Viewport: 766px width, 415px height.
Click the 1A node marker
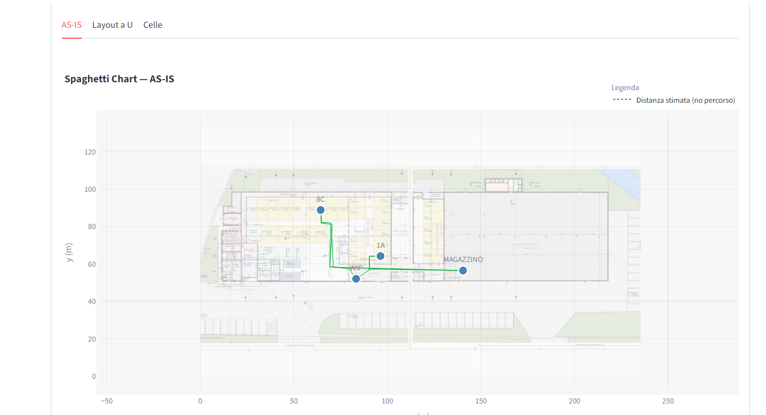[380, 256]
